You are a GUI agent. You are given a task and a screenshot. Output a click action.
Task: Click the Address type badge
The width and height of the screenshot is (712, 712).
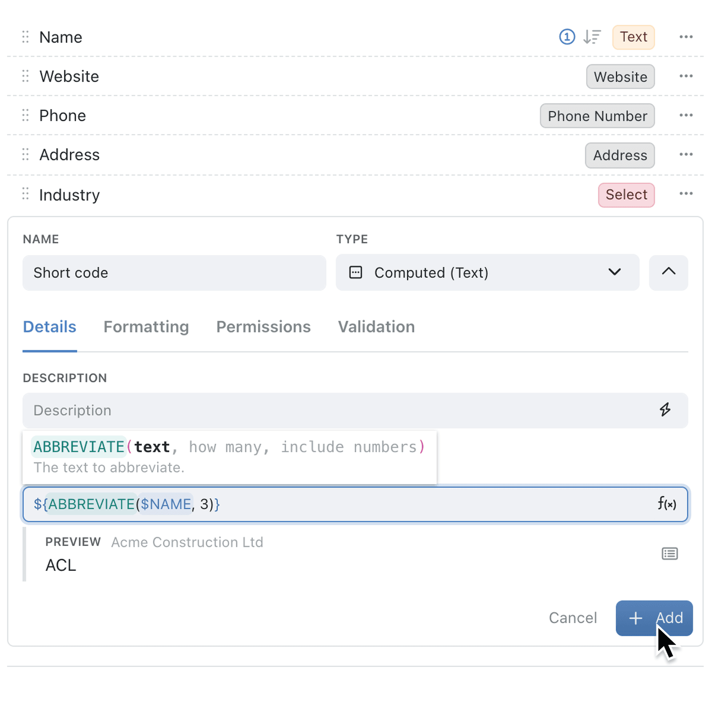pos(620,155)
